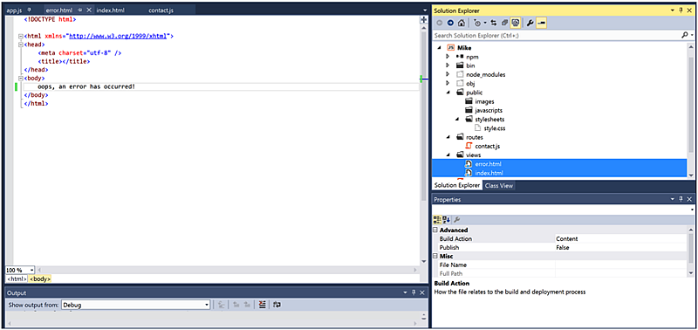The height and width of the screenshot is (330, 698).
Task: Select the images folder
Action: click(484, 101)
